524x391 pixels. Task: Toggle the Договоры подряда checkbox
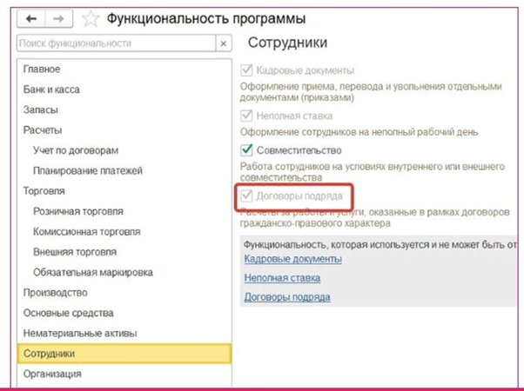point(247,196)
